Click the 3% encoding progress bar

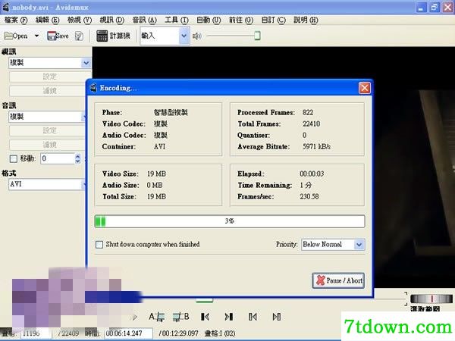230,221
